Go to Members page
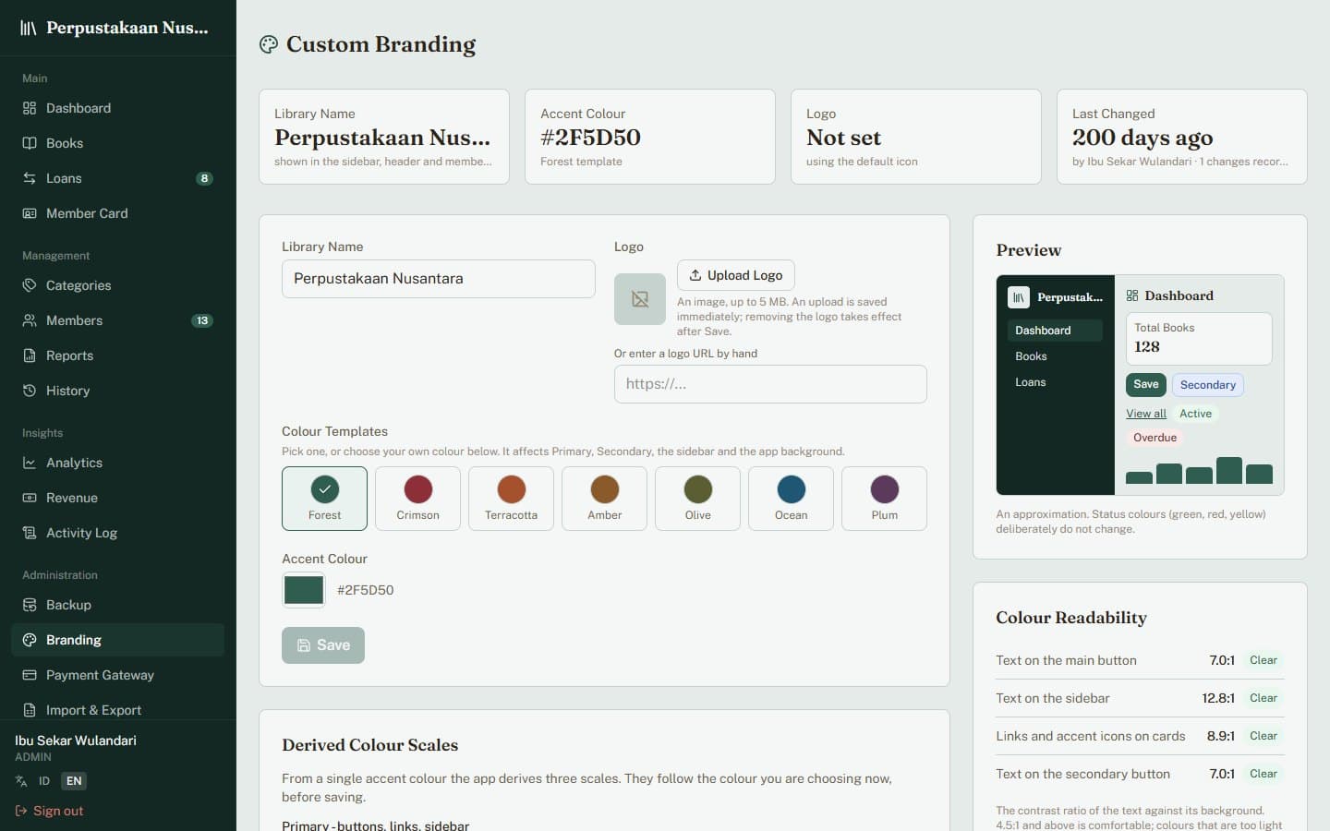Viewport: 1330px width, 831px height. 117,320
